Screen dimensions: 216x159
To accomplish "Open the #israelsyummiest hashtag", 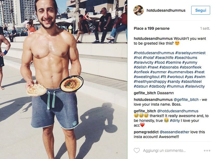I will click(190, 53).
